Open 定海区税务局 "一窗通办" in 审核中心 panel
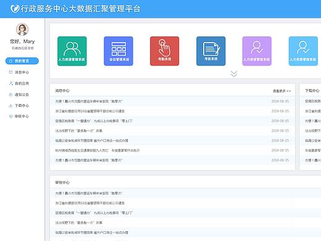 (x=94, y=213)
